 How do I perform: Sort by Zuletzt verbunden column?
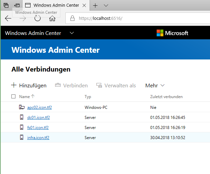pos(166,97)
